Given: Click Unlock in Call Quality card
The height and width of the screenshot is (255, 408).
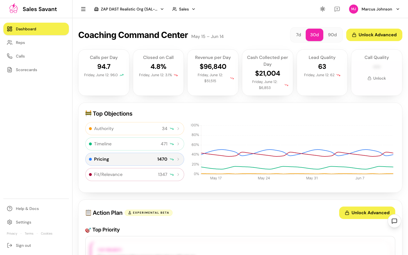Looking at the screenshot, I should tap(377, 78).
